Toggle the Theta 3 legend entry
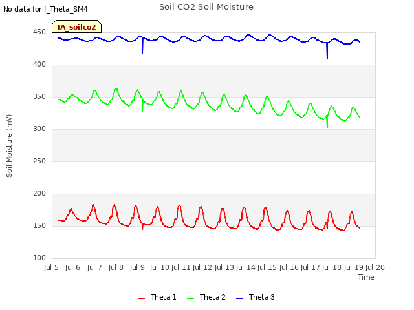Screen dimensions: 414x310 coord(256,297)
